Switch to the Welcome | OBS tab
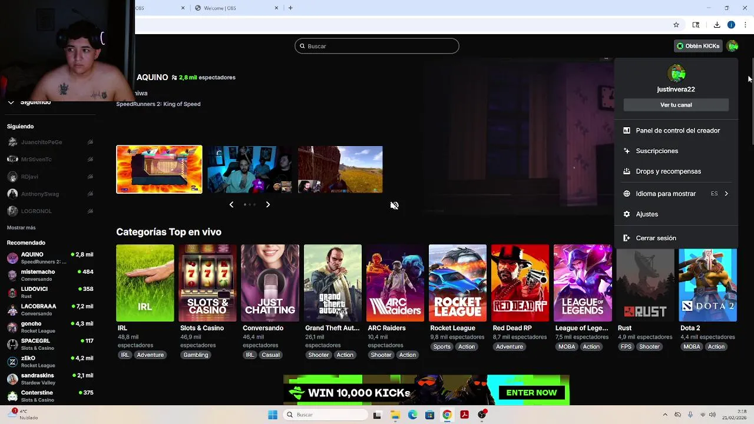Screen dimensions: 754x424 tap(236, 8)
